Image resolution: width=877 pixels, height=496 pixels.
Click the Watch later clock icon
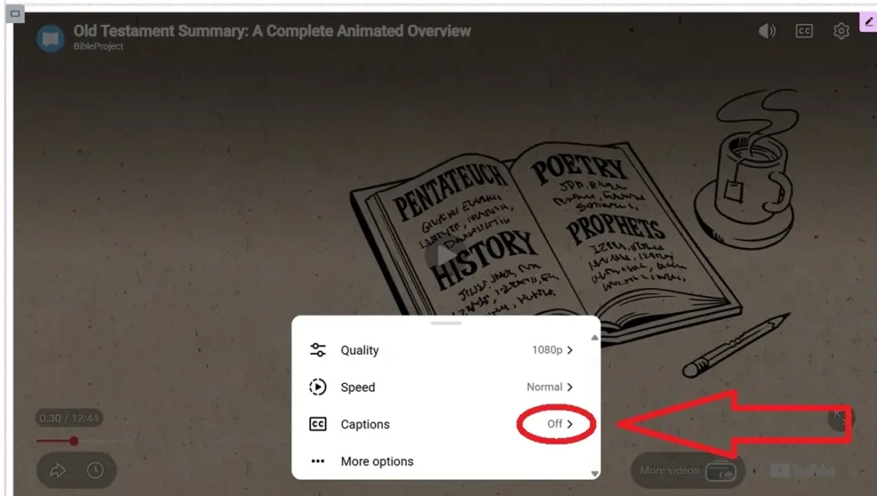click(95, 470)
